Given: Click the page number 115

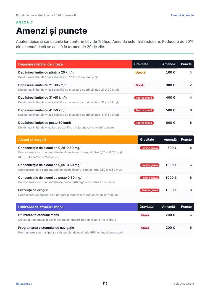Looking at the screenshot, I should click(x=105, y=283).
